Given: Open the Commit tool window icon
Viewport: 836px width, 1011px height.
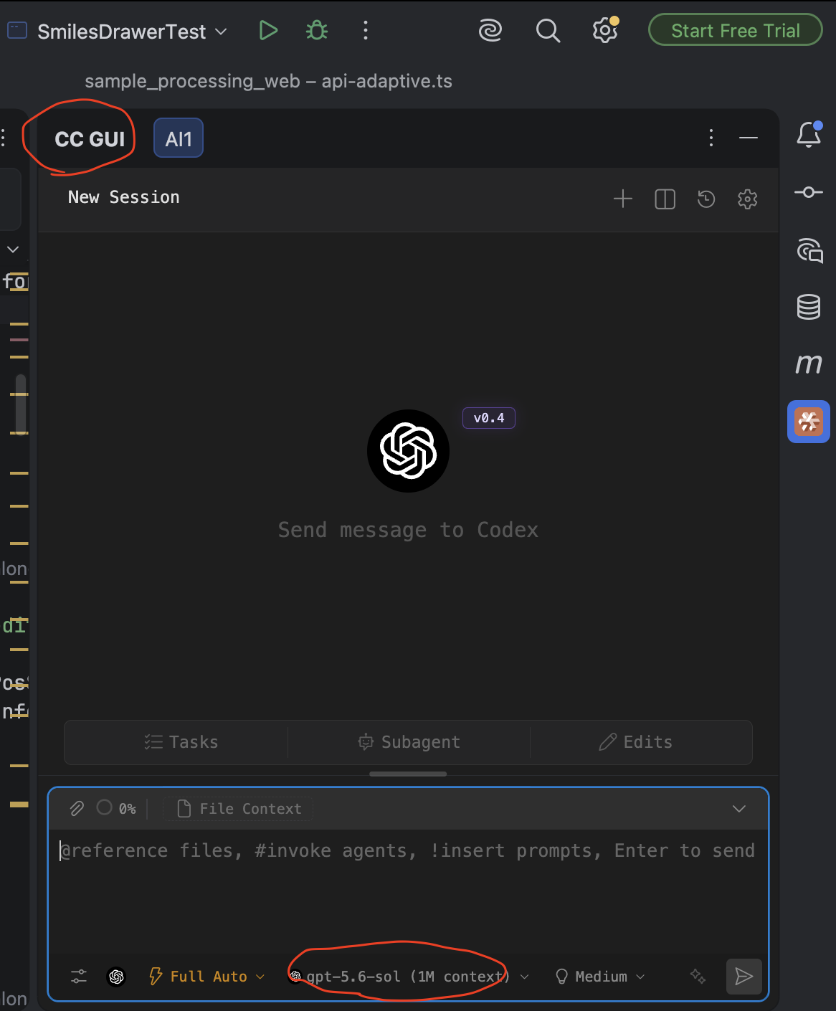Looking at the screenshot, I should pyautogui.click(x=809, y=192).
